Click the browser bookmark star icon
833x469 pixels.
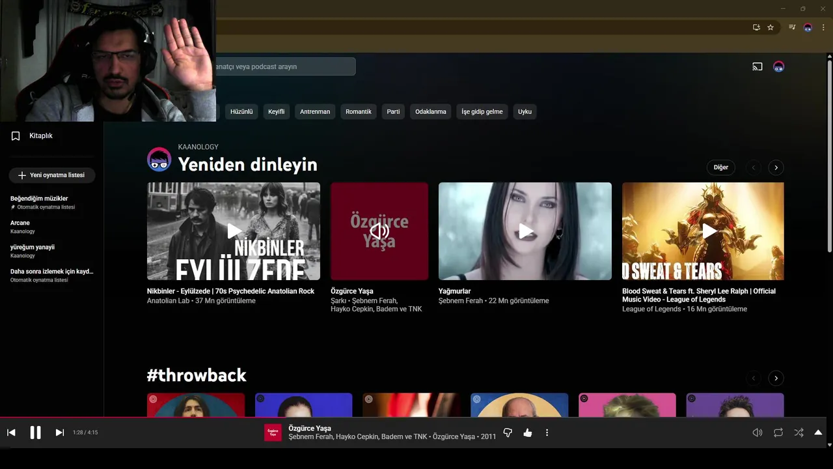(771, 27)
